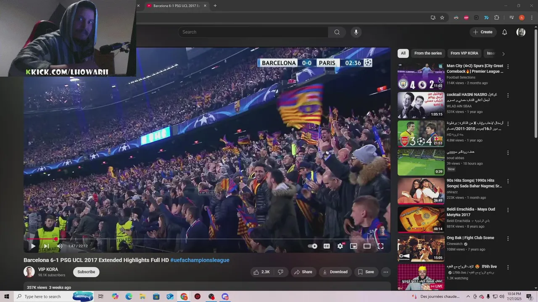
Task: Toggle theater mode view
Action: click(x=367, y=246)
